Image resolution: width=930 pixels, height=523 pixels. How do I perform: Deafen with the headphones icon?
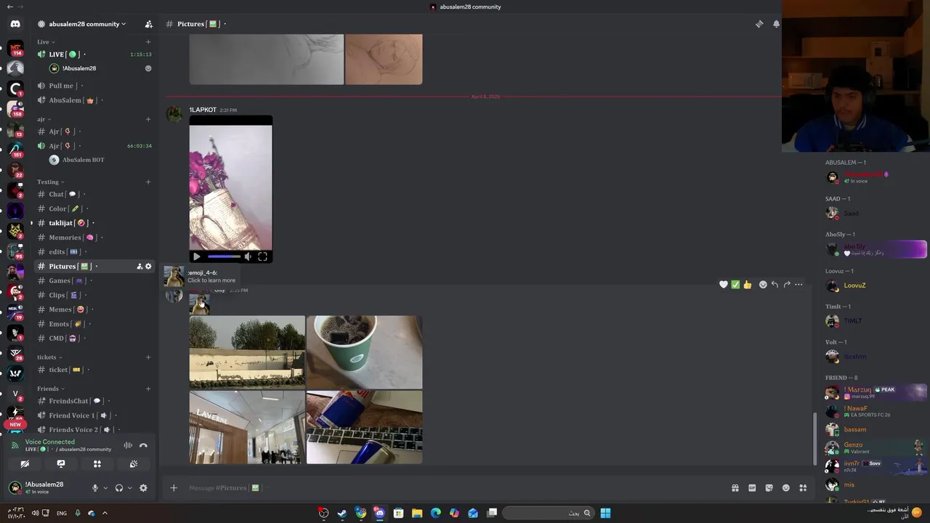point(119,488)
